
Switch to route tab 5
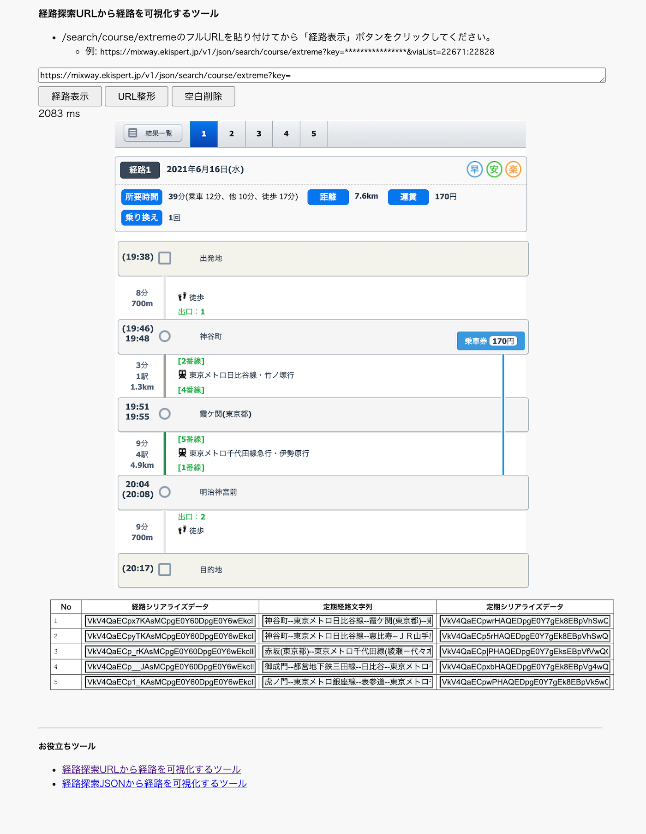click(x=314, y=134)
